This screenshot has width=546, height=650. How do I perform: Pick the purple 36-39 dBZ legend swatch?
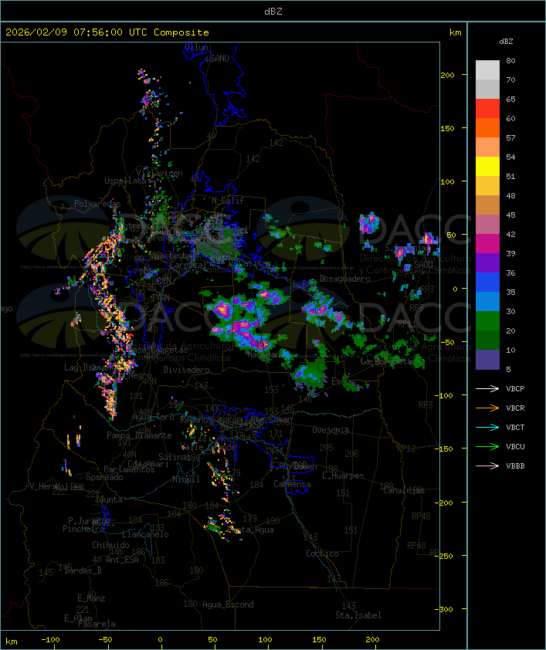(487, 262)
